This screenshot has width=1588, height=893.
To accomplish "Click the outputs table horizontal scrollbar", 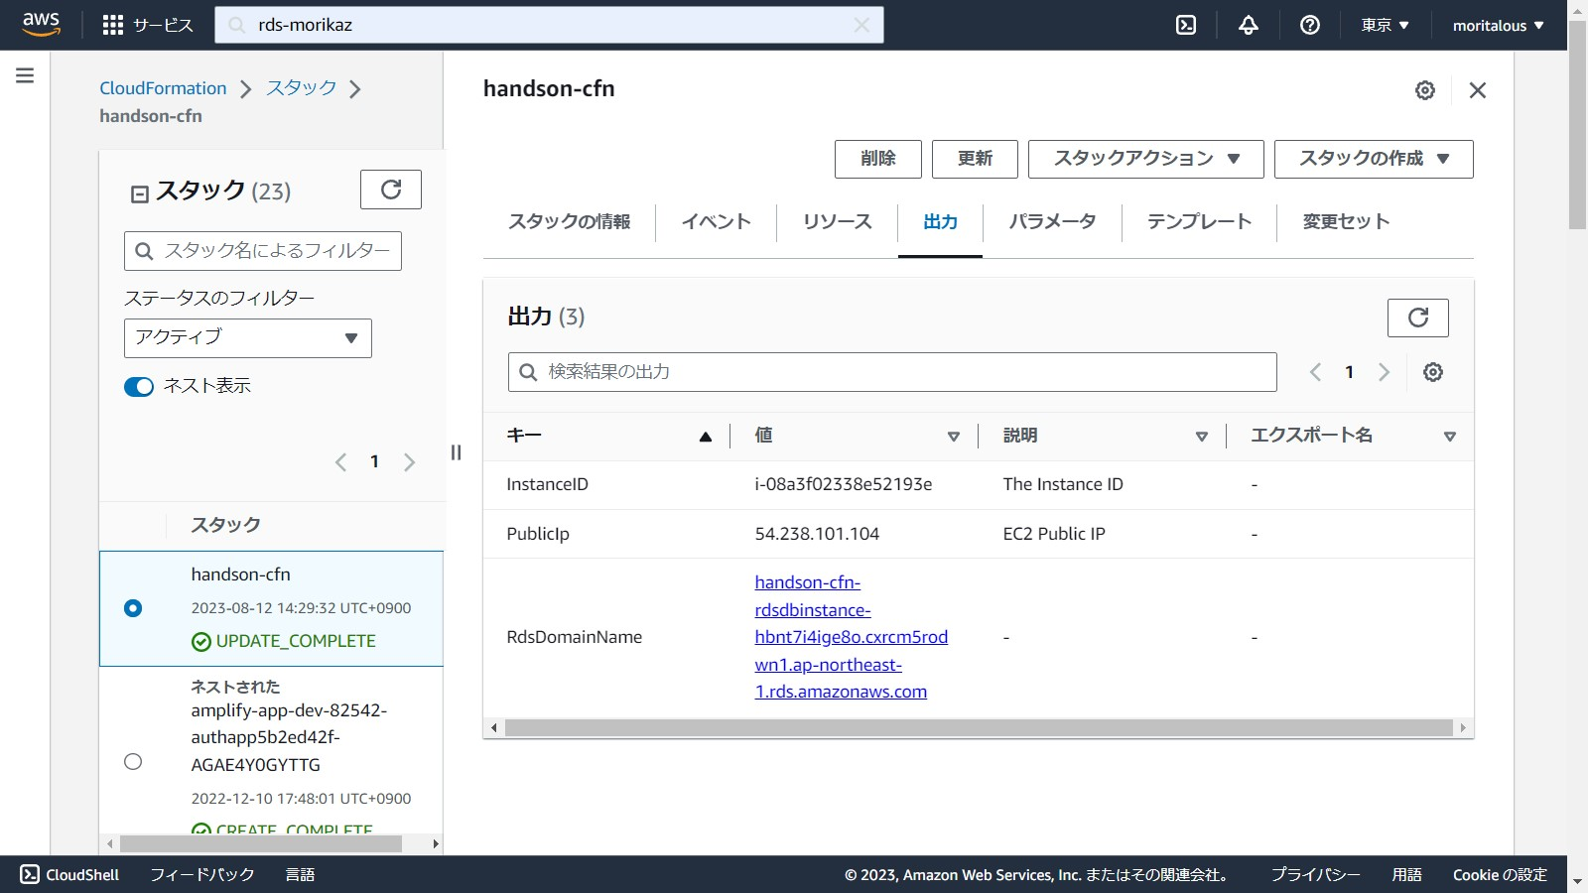I will tap(978, 728).
